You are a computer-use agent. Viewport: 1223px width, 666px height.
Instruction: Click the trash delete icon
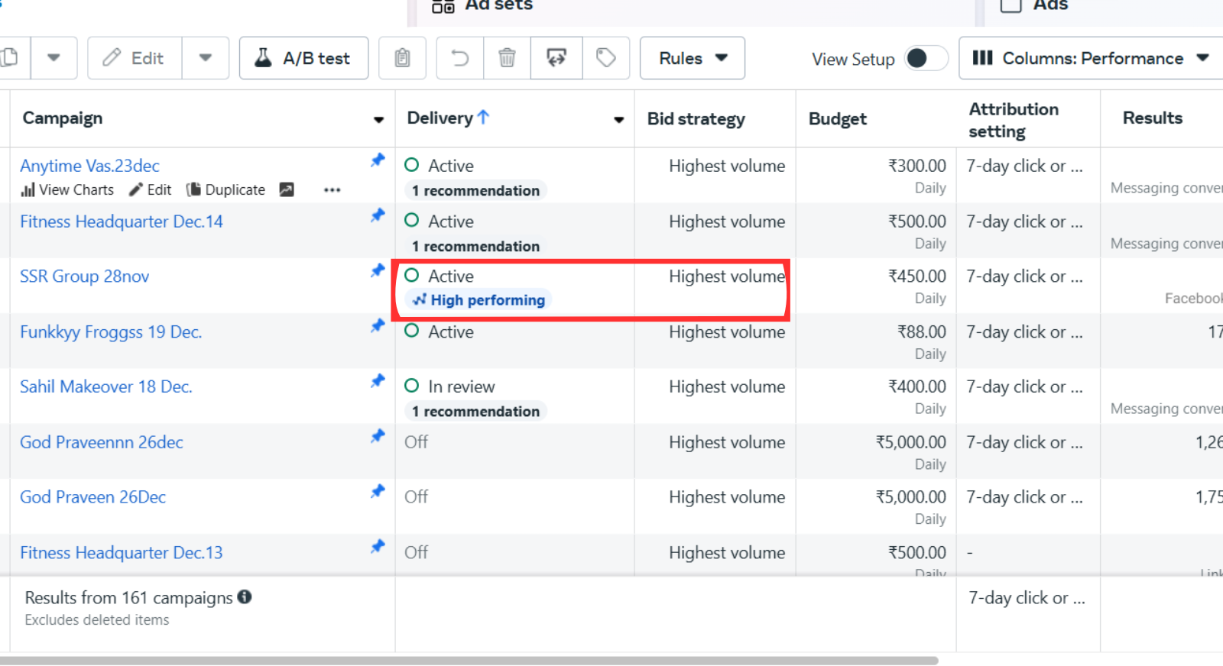coord(507,58)
